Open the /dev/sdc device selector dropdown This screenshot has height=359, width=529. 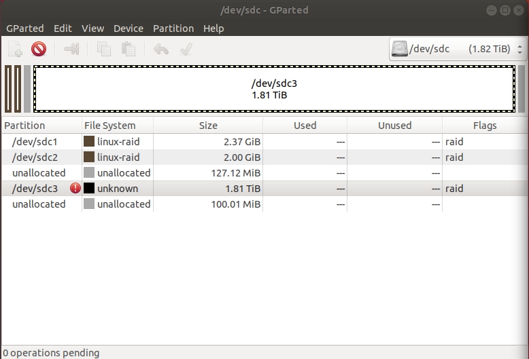tap(458, 49)
